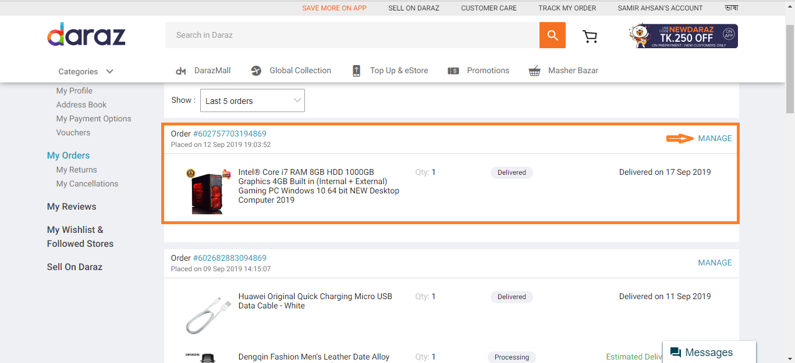The image size is (795, 363).
Task: Open DarazMall from its icon
Action: [x=181, y=71]
